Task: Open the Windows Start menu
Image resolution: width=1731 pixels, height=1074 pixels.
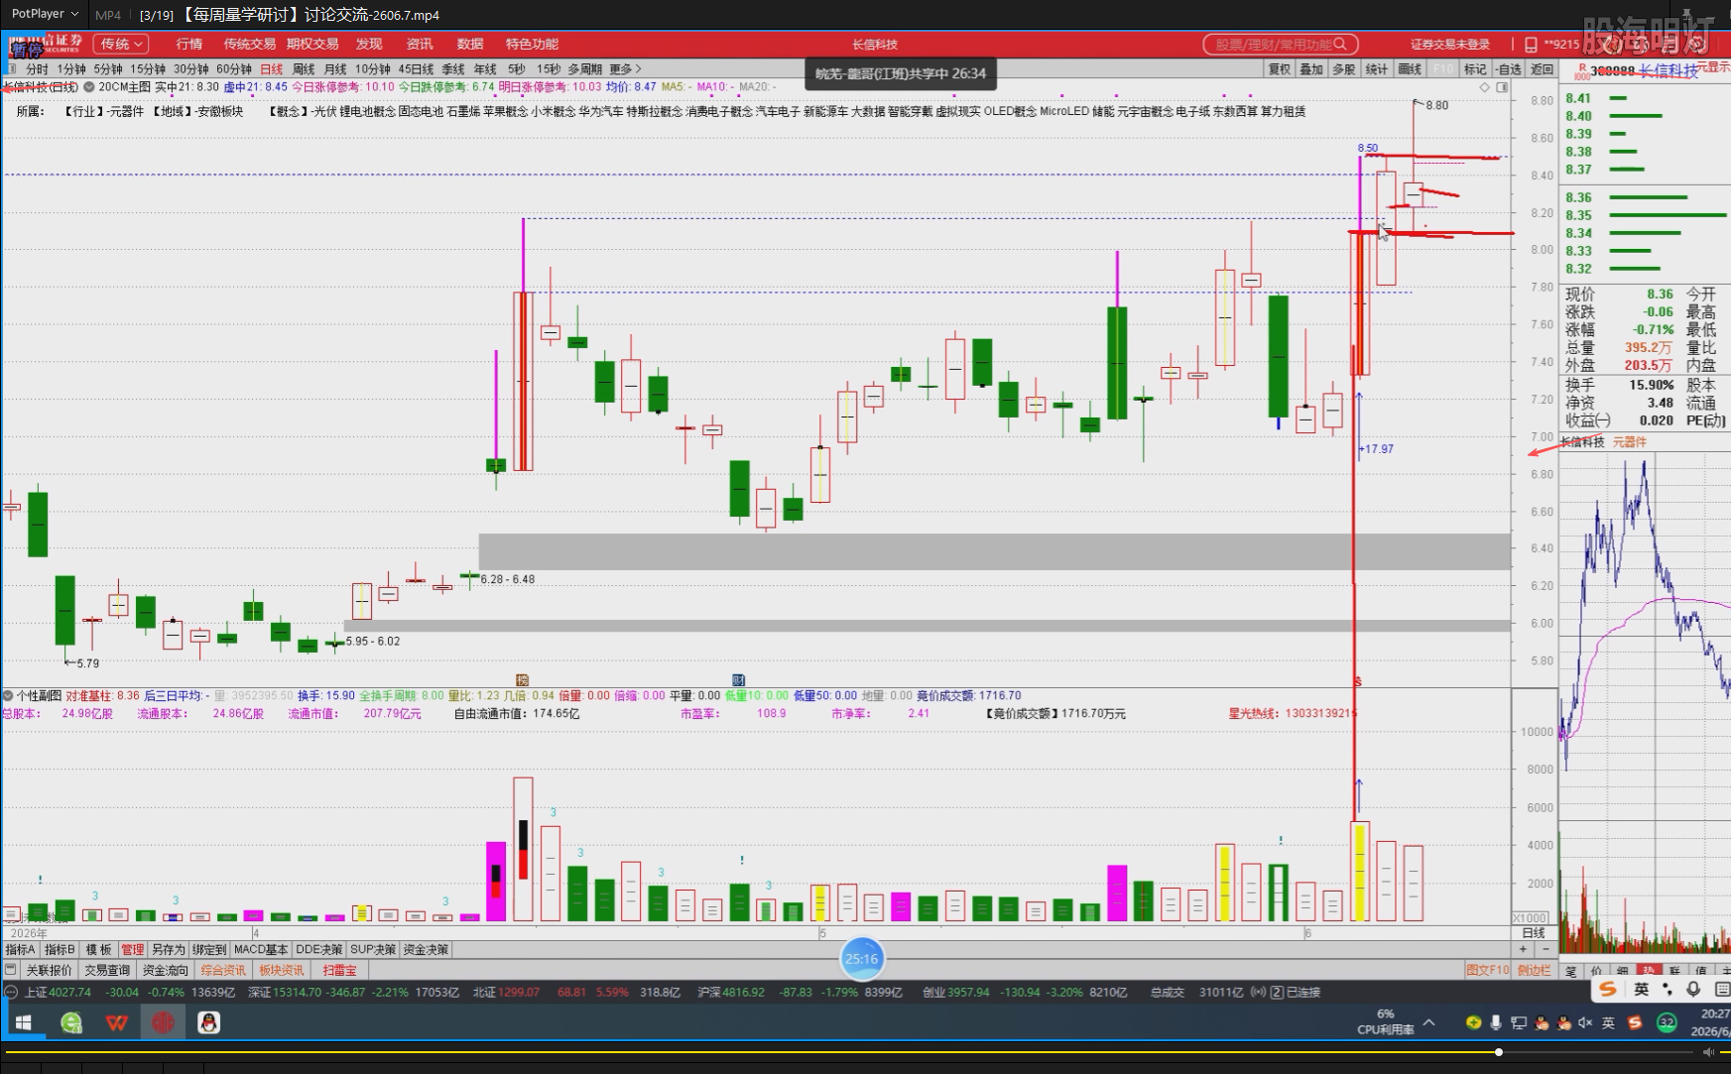Action: [23, 1022]
